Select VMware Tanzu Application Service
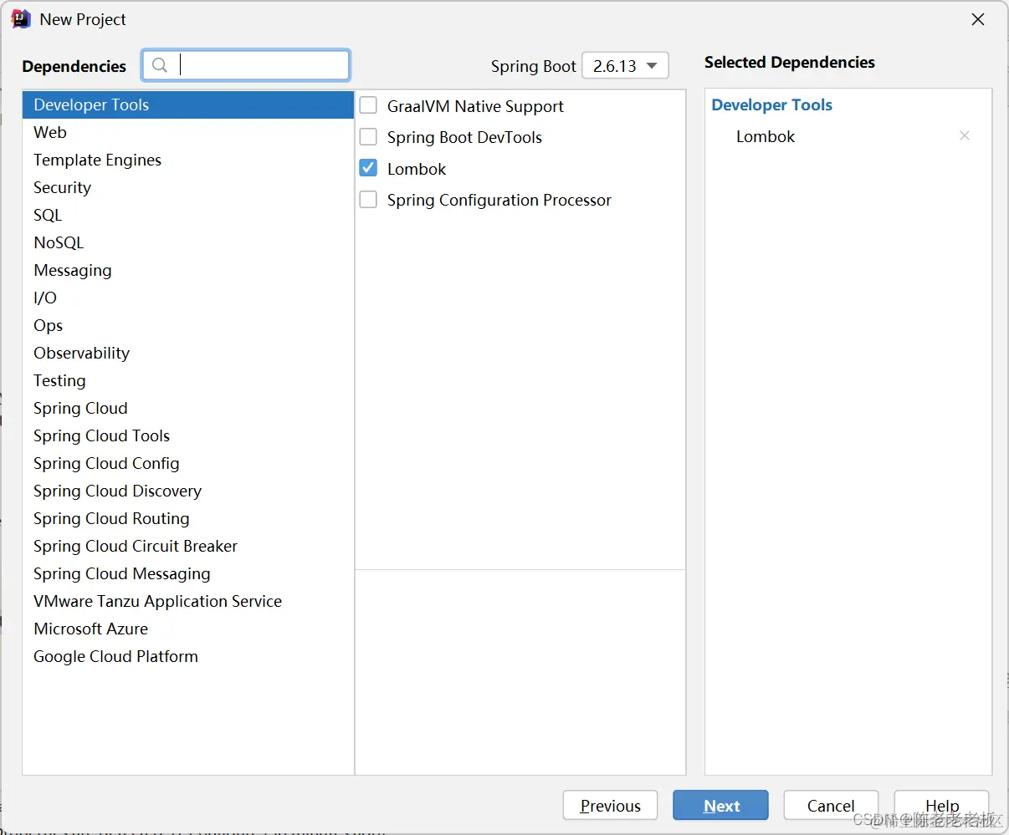Image resolution: width=1009 pixels, height=835 pixels. tap(188, 601)
